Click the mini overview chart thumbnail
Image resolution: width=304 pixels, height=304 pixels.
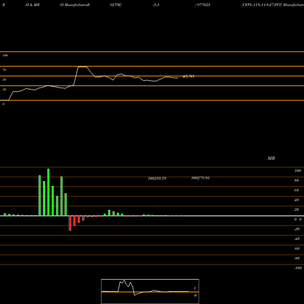[x=150, y=291]
